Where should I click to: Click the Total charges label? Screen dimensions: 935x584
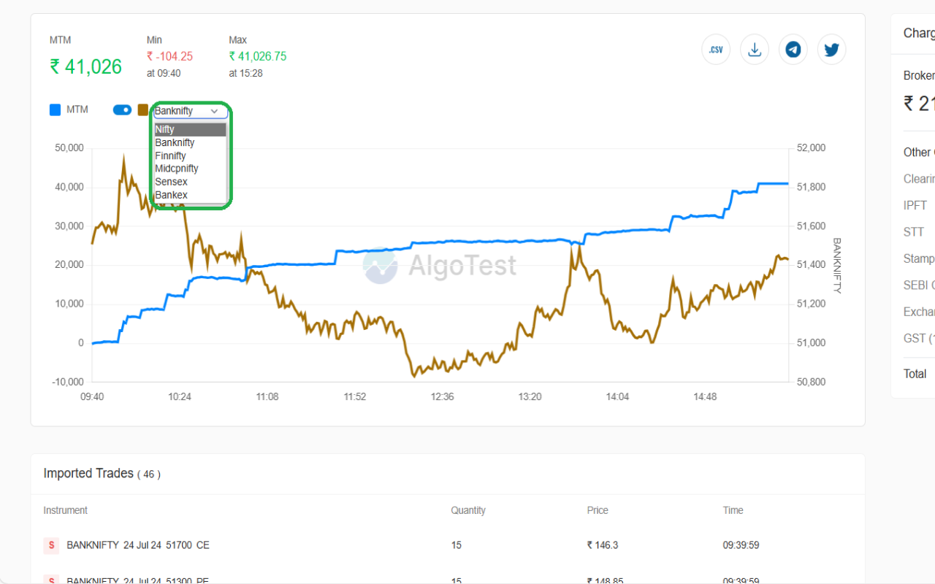(915, 374)
